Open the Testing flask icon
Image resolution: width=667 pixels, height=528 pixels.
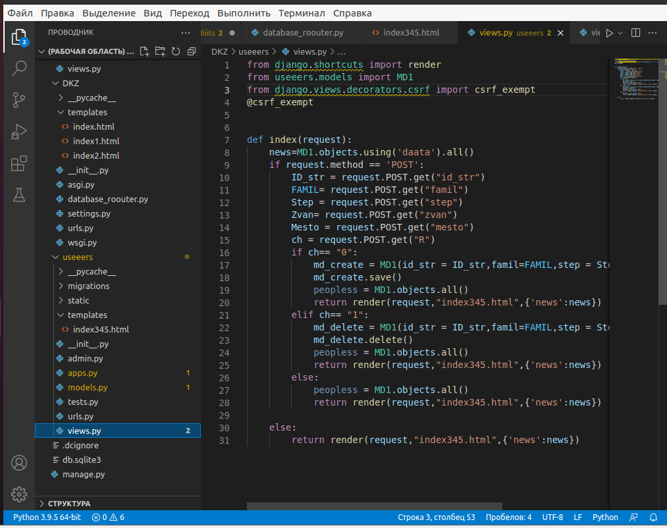click(19, 194)
